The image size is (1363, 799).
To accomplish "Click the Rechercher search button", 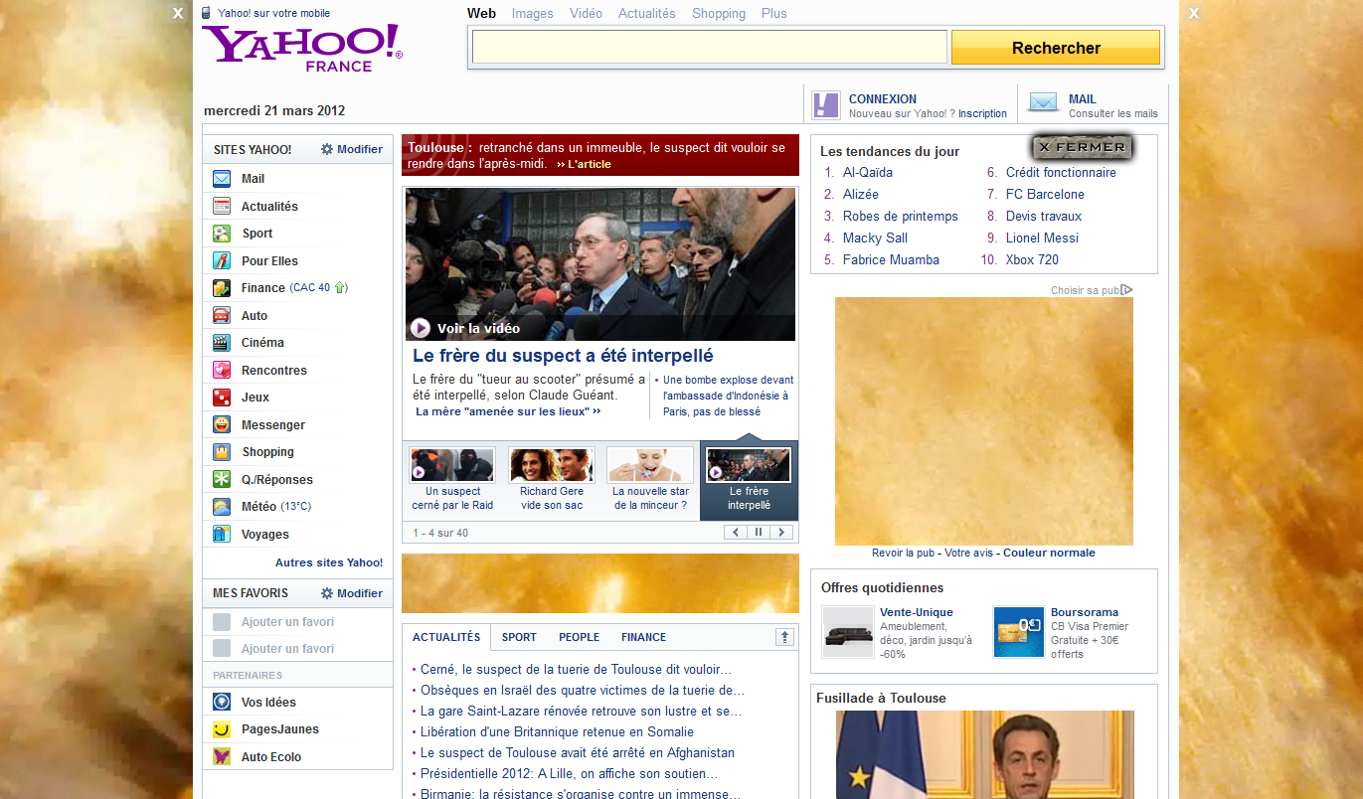I will point(1056,48).
